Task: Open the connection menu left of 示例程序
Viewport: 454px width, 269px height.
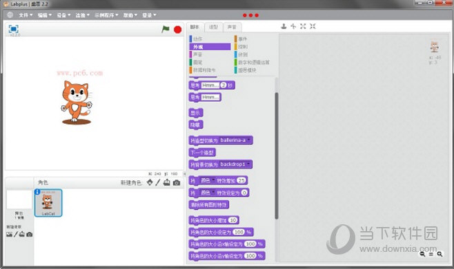Action: coord(83,15)
